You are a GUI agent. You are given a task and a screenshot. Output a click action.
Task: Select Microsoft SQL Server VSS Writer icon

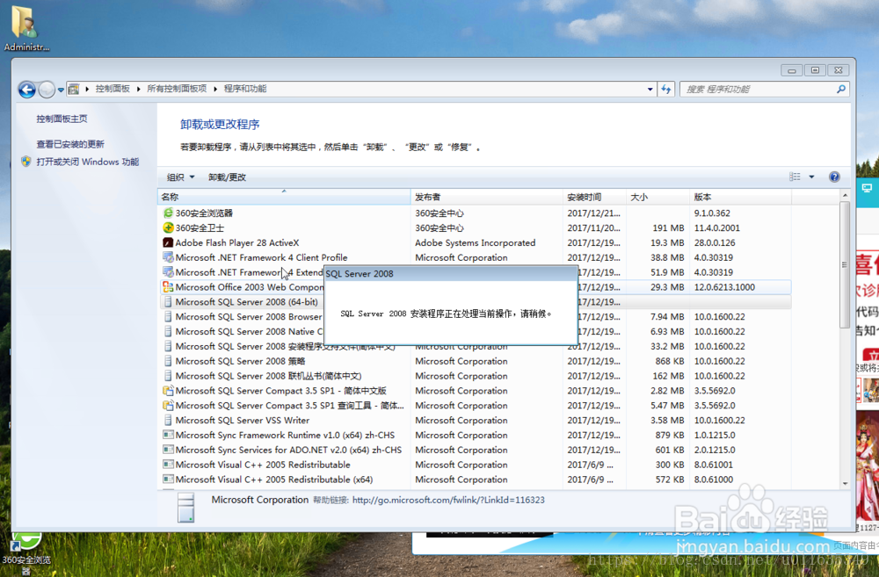point(168,420)
